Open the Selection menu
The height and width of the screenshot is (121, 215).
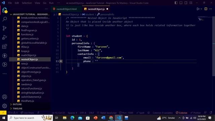click(27, 3)
